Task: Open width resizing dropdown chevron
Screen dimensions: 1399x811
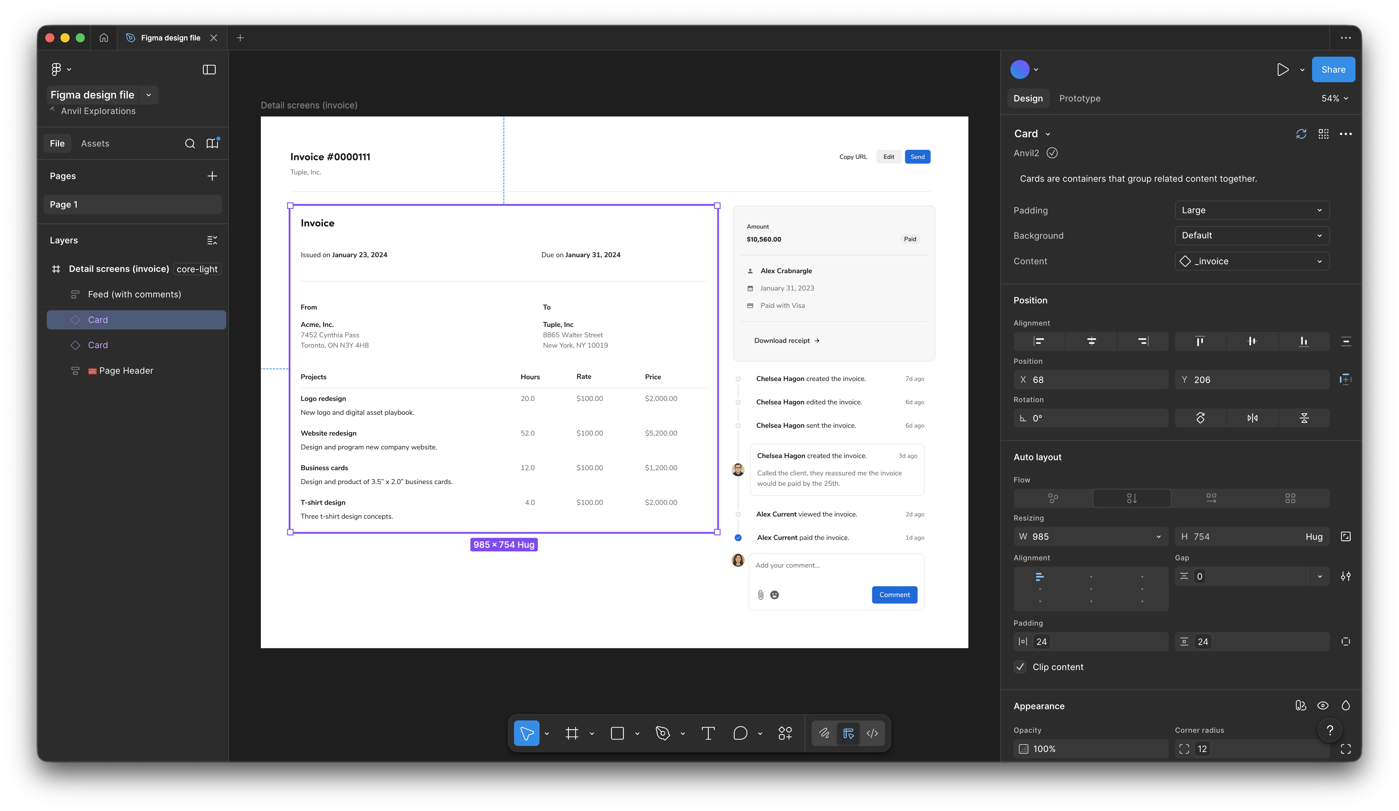Action: [1159, 536]
